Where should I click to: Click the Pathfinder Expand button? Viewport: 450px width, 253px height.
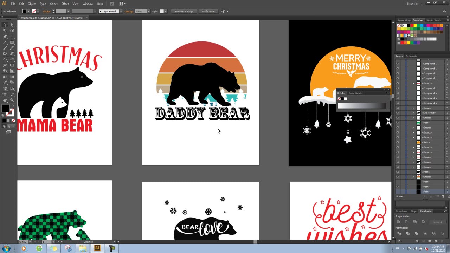[437, 222]
